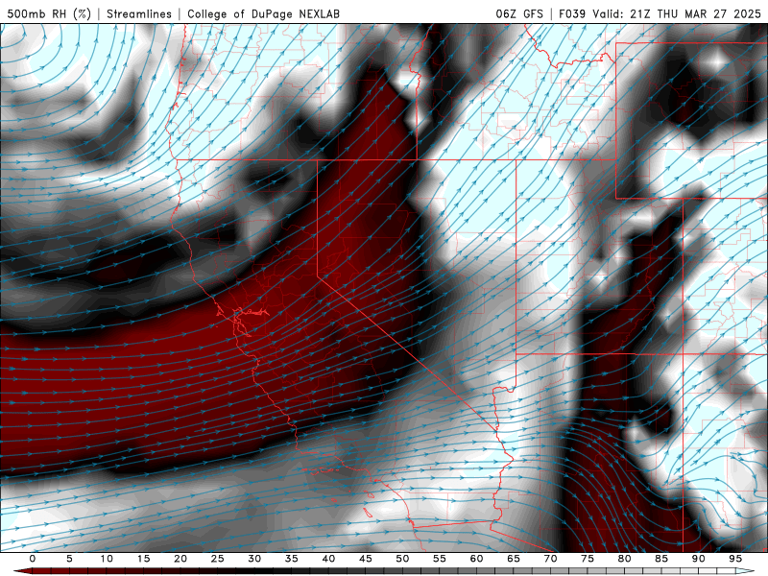The width and height of the screenshot is (768, 576).
Task: Click the '500mb RH (%)' title label
Action: [49, 13]
